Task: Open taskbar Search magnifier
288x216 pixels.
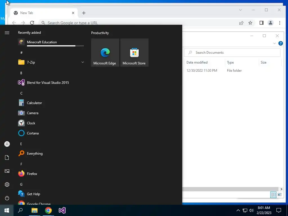Action: coord(20,210)
